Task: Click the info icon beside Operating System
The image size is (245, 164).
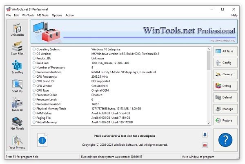Action: (x=34, y=49)
